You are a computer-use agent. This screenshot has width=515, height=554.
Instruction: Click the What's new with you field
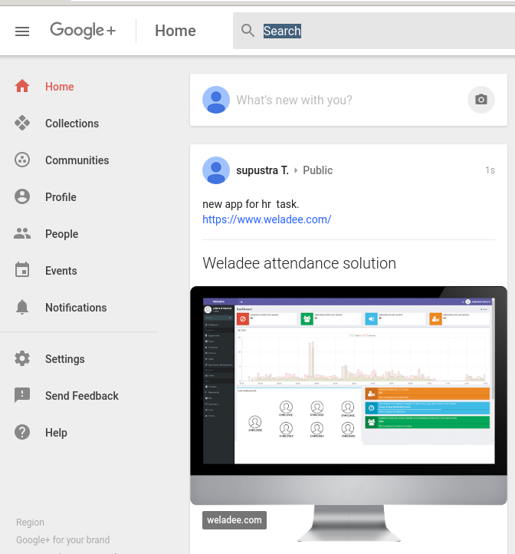(x=294, y=100)
